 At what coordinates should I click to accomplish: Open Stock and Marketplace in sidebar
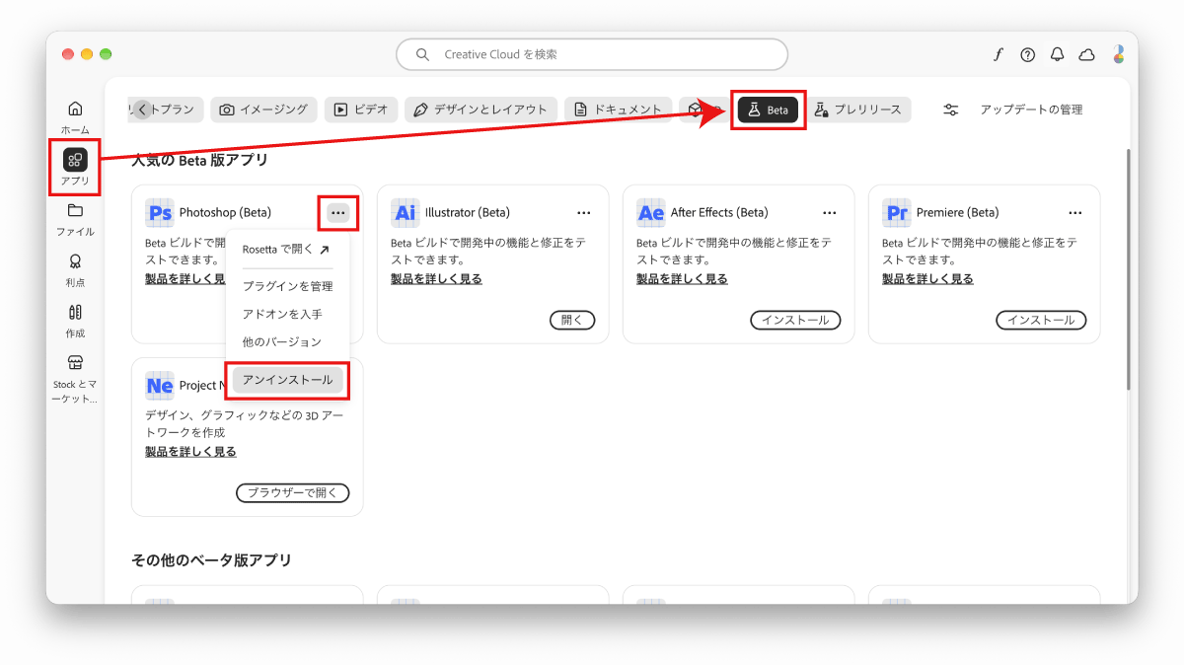pos(75,380)
